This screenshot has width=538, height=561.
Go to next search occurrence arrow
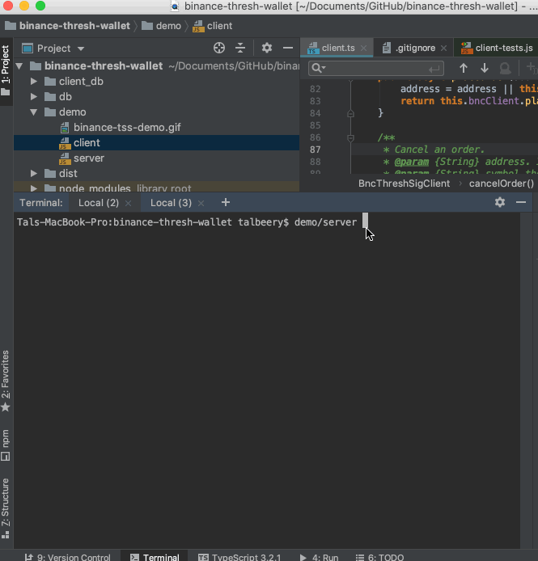click(x=485, y=68)
